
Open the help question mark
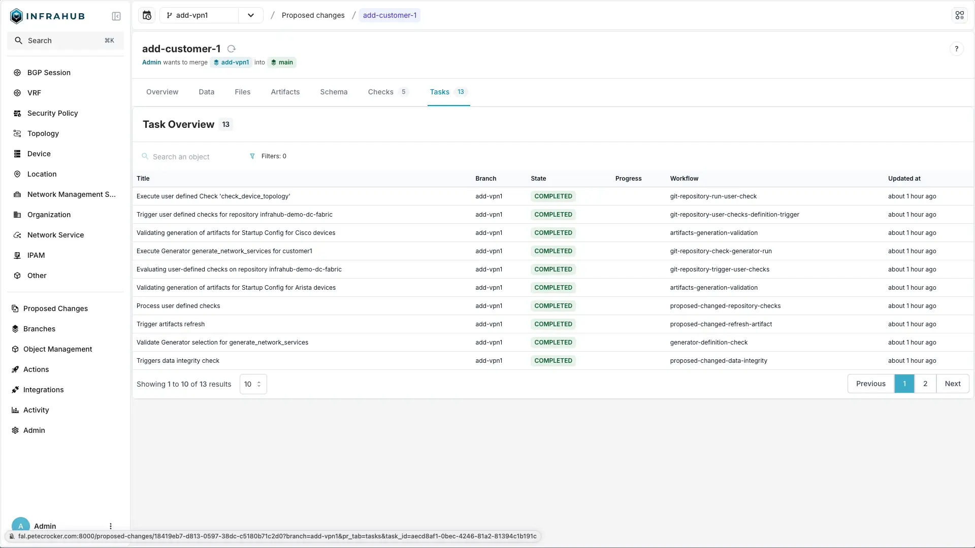tap(957, 49)
